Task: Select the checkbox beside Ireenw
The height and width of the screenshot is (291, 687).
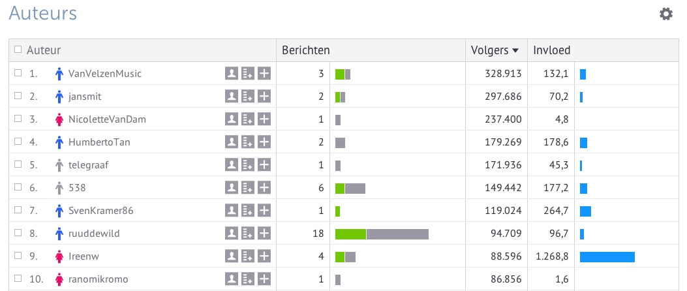Action: pyautogui.click(x=18, y=256)
